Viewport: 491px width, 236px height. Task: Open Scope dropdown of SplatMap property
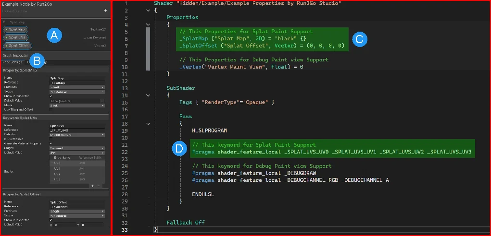coord(77,92)
